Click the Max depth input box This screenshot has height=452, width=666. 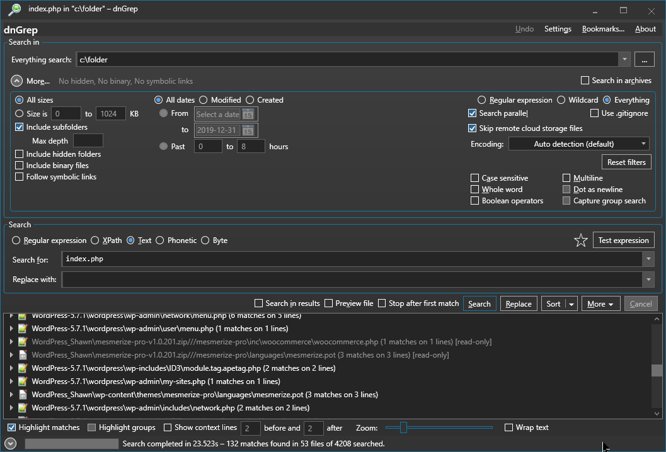click(x=88, y=140)
